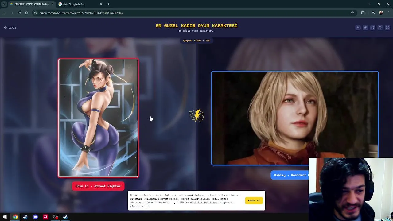Click the flag report icon
This screenshot has width=393, height=221.
tap(380, 28)
